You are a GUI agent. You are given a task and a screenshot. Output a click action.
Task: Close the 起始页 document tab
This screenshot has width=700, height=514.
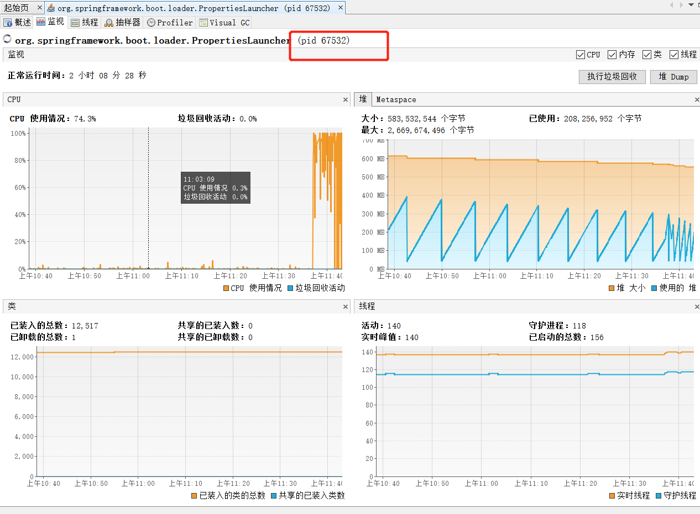pos(39,8)
